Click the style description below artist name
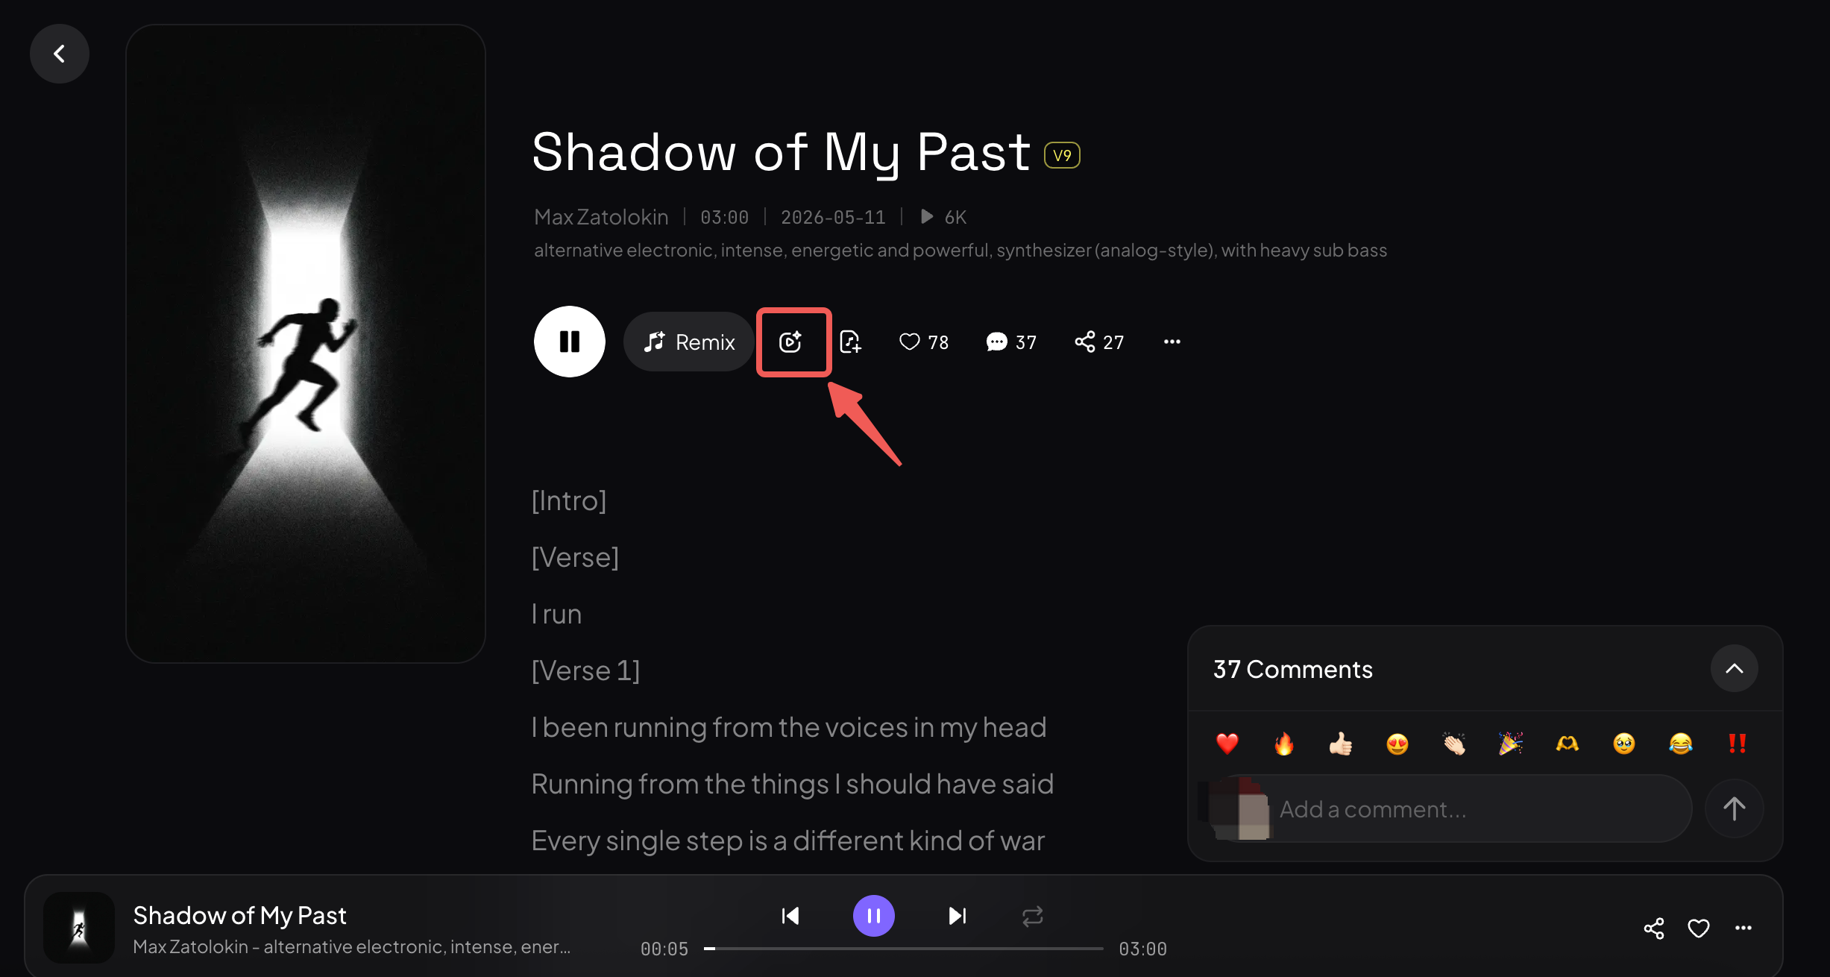This screenshot has width=1830, height=977. (x=960, y=250)
